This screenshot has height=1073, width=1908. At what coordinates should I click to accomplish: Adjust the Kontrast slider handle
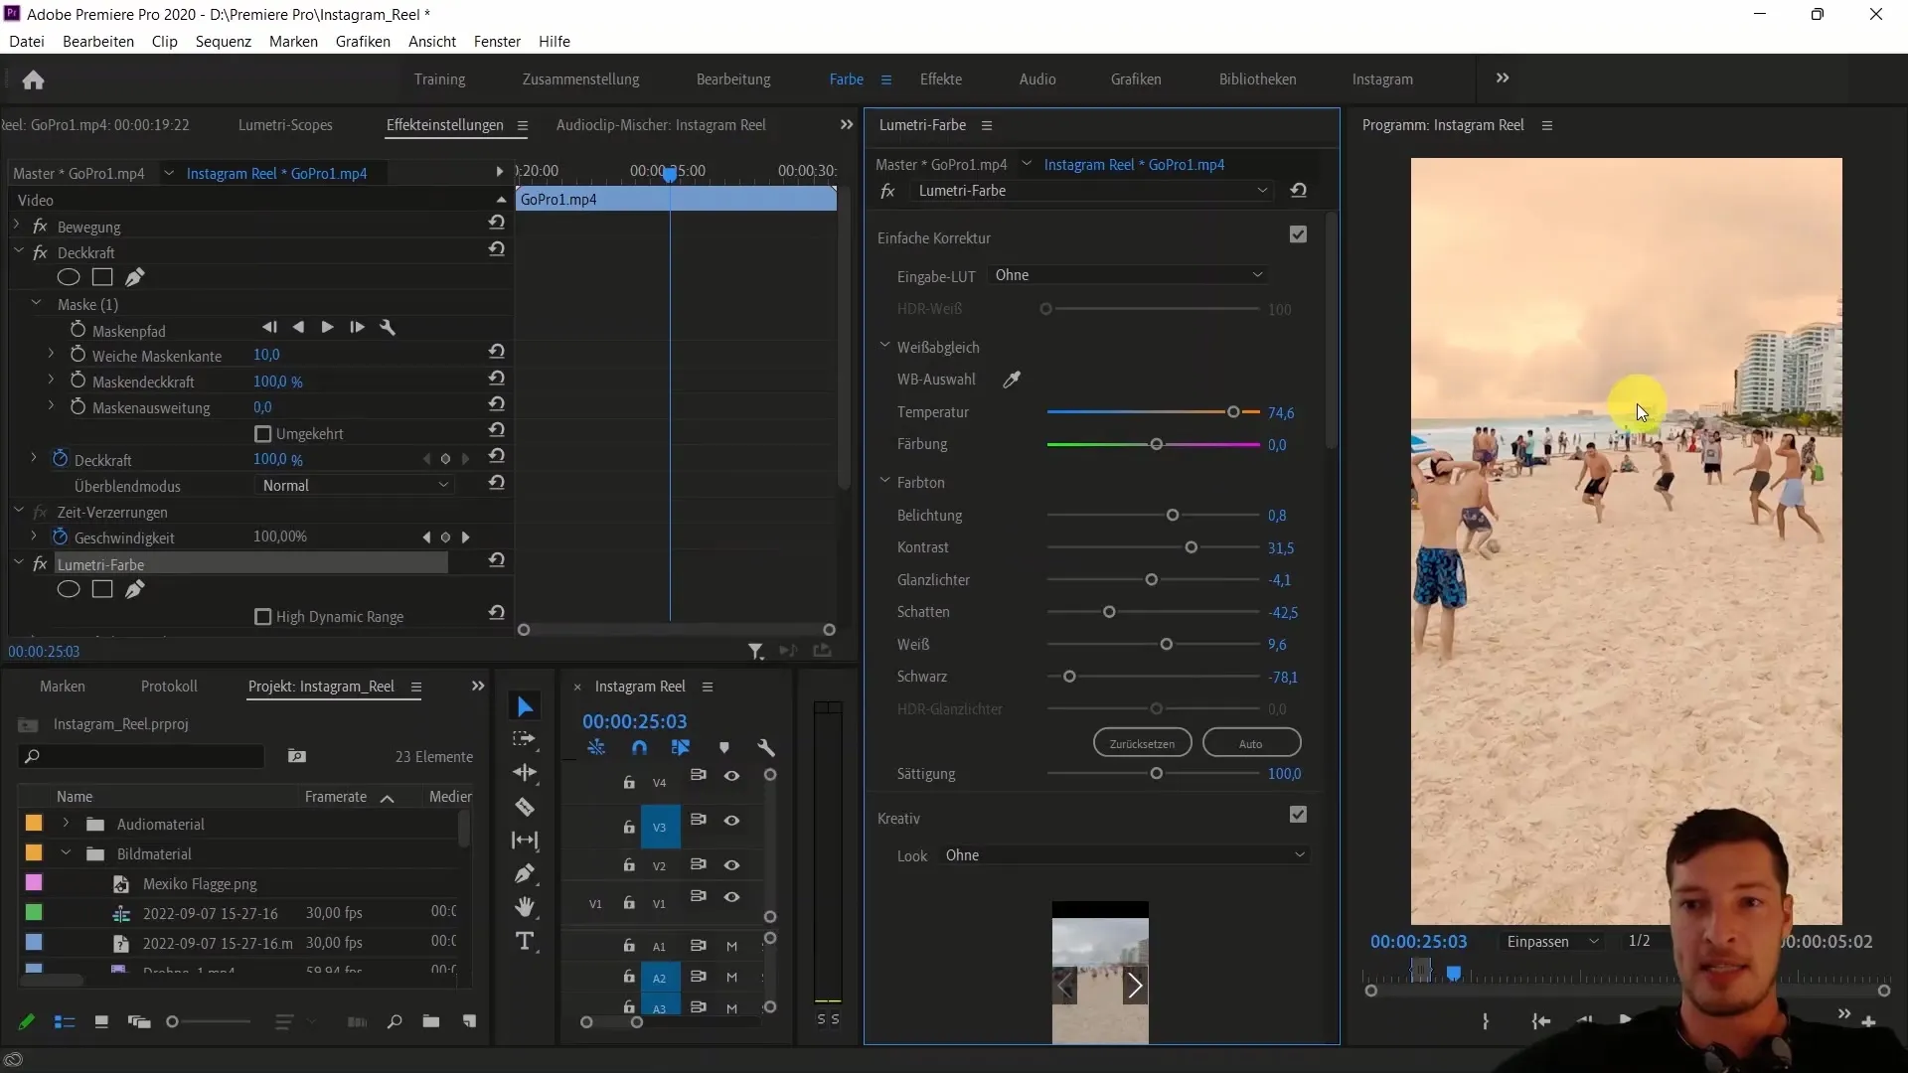pyautogui.click(x=1191, y=547)
